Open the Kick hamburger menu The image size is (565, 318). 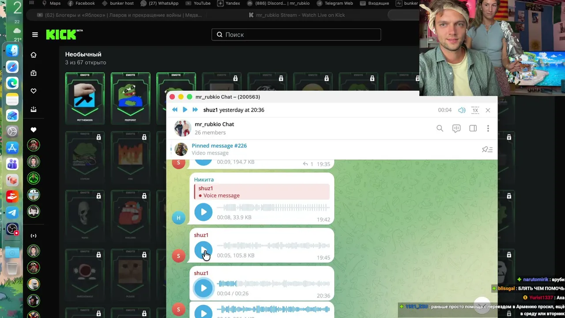(x=35, y=34)
